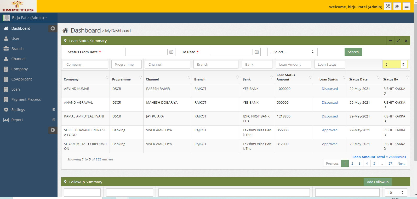
Task: Sort table by Status Date column
Action: click(x=364, y=77)
